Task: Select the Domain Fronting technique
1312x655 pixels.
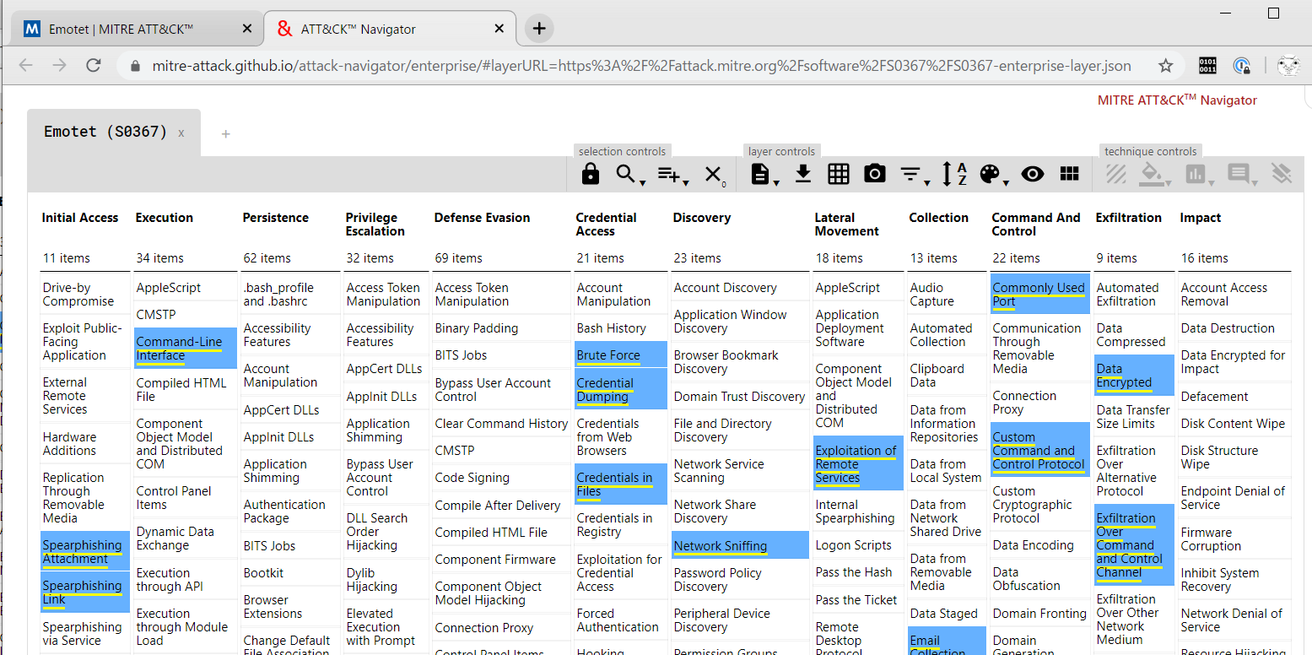Action: click(x=1040, y=614)
